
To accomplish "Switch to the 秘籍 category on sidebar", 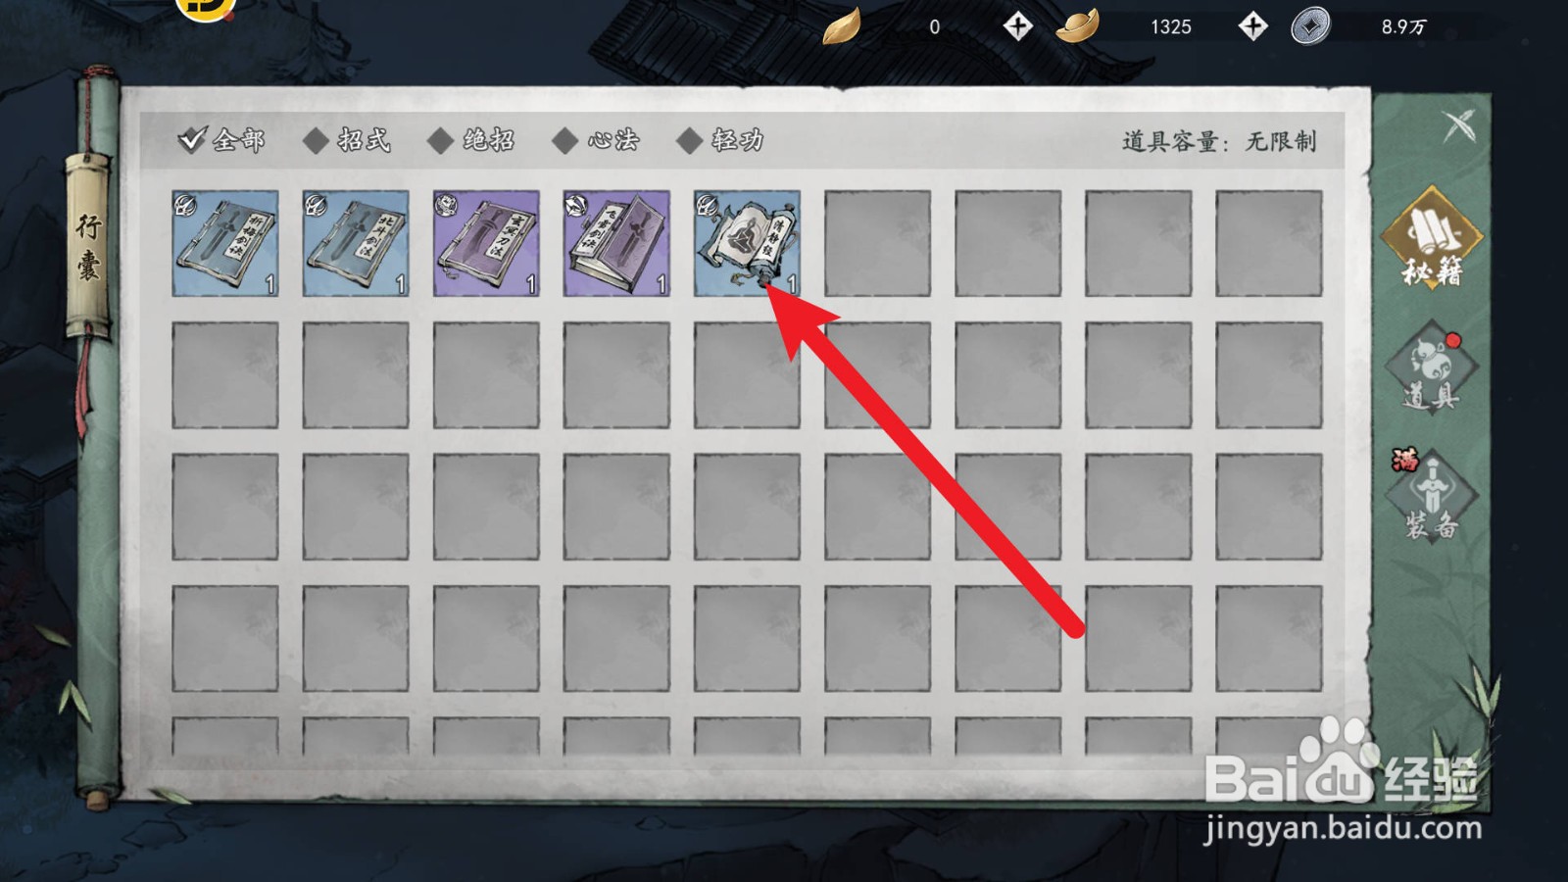I will [x=1432, y=238].
